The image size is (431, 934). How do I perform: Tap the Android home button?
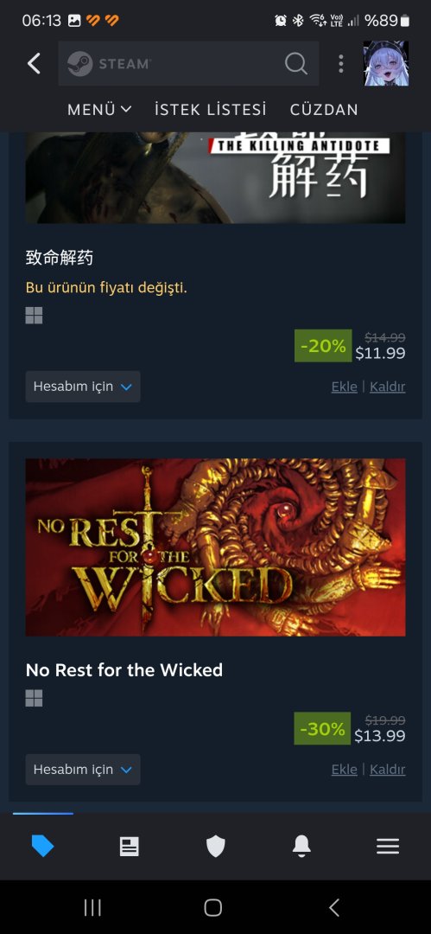212,907
